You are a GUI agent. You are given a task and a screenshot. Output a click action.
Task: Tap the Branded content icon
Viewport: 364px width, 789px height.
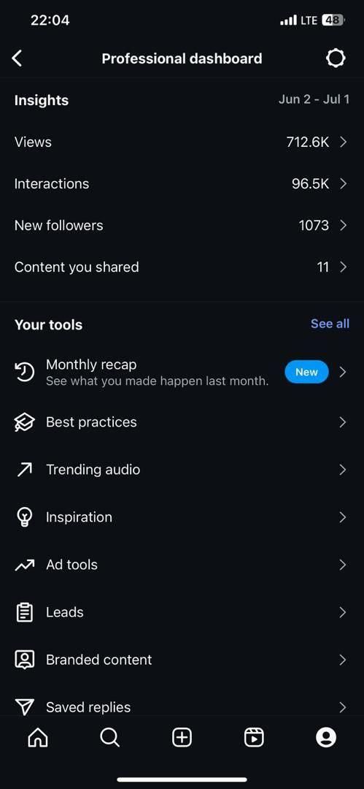pos(24,660)
